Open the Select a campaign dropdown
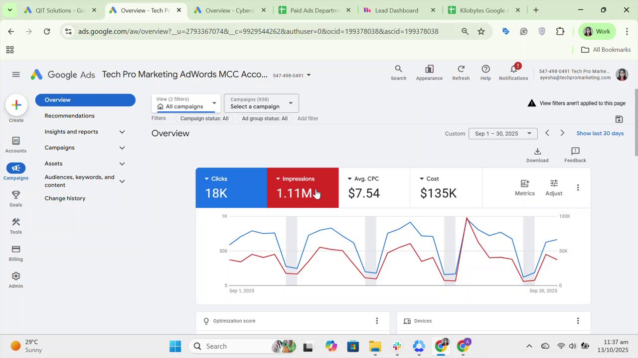The height and width of the screenshot is (358, 638). [x=261, y=103]
